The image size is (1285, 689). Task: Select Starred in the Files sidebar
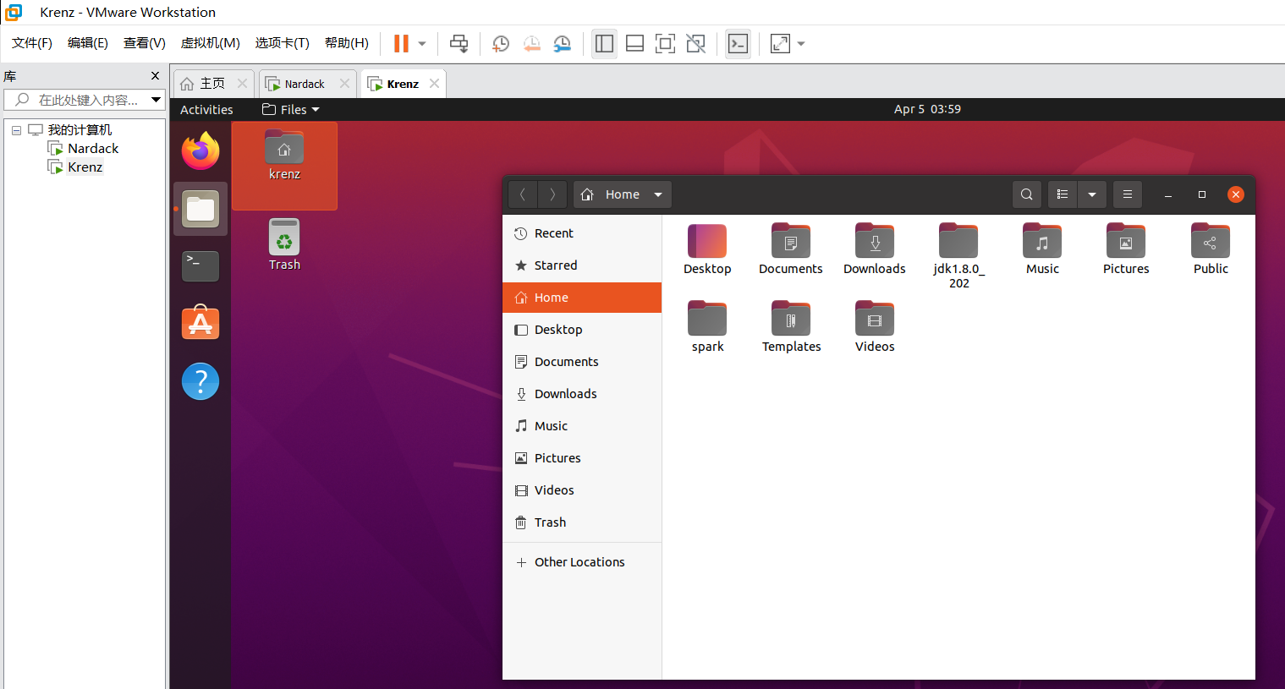(x=582, y=265)
